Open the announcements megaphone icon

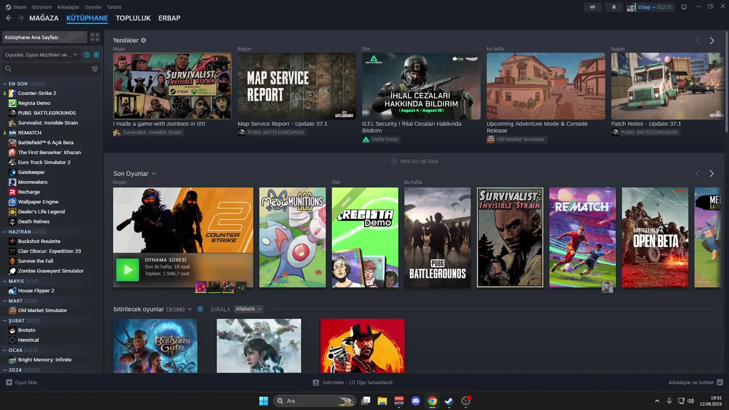(593, 7)
